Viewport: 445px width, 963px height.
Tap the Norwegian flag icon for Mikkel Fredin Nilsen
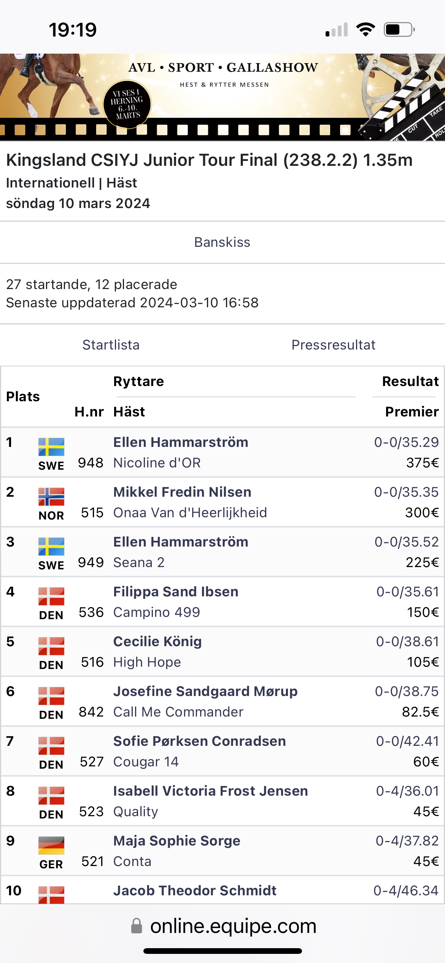[51, 497]
